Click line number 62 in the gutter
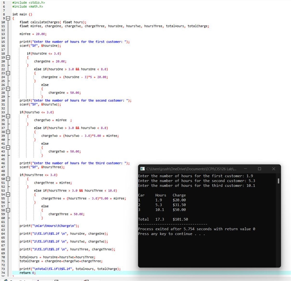Image resolution: width=291 pixels, height=281 pixels. [3, 226]
